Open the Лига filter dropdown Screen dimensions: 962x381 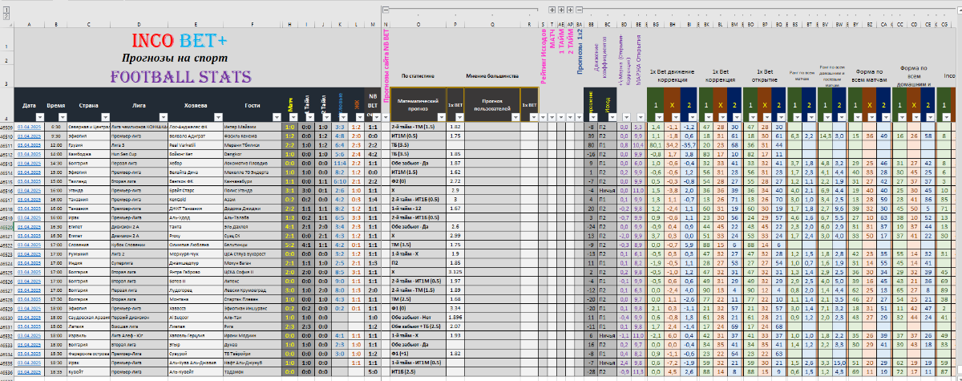(x=162, y=116)
